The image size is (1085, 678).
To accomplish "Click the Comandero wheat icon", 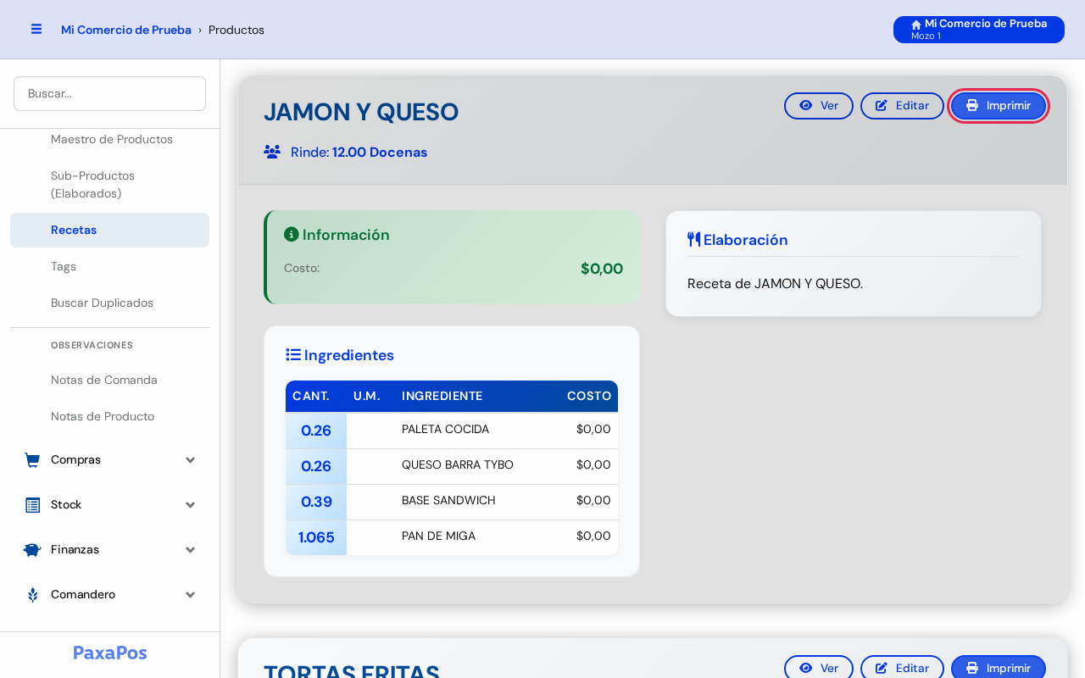I will tap(32, 595).
